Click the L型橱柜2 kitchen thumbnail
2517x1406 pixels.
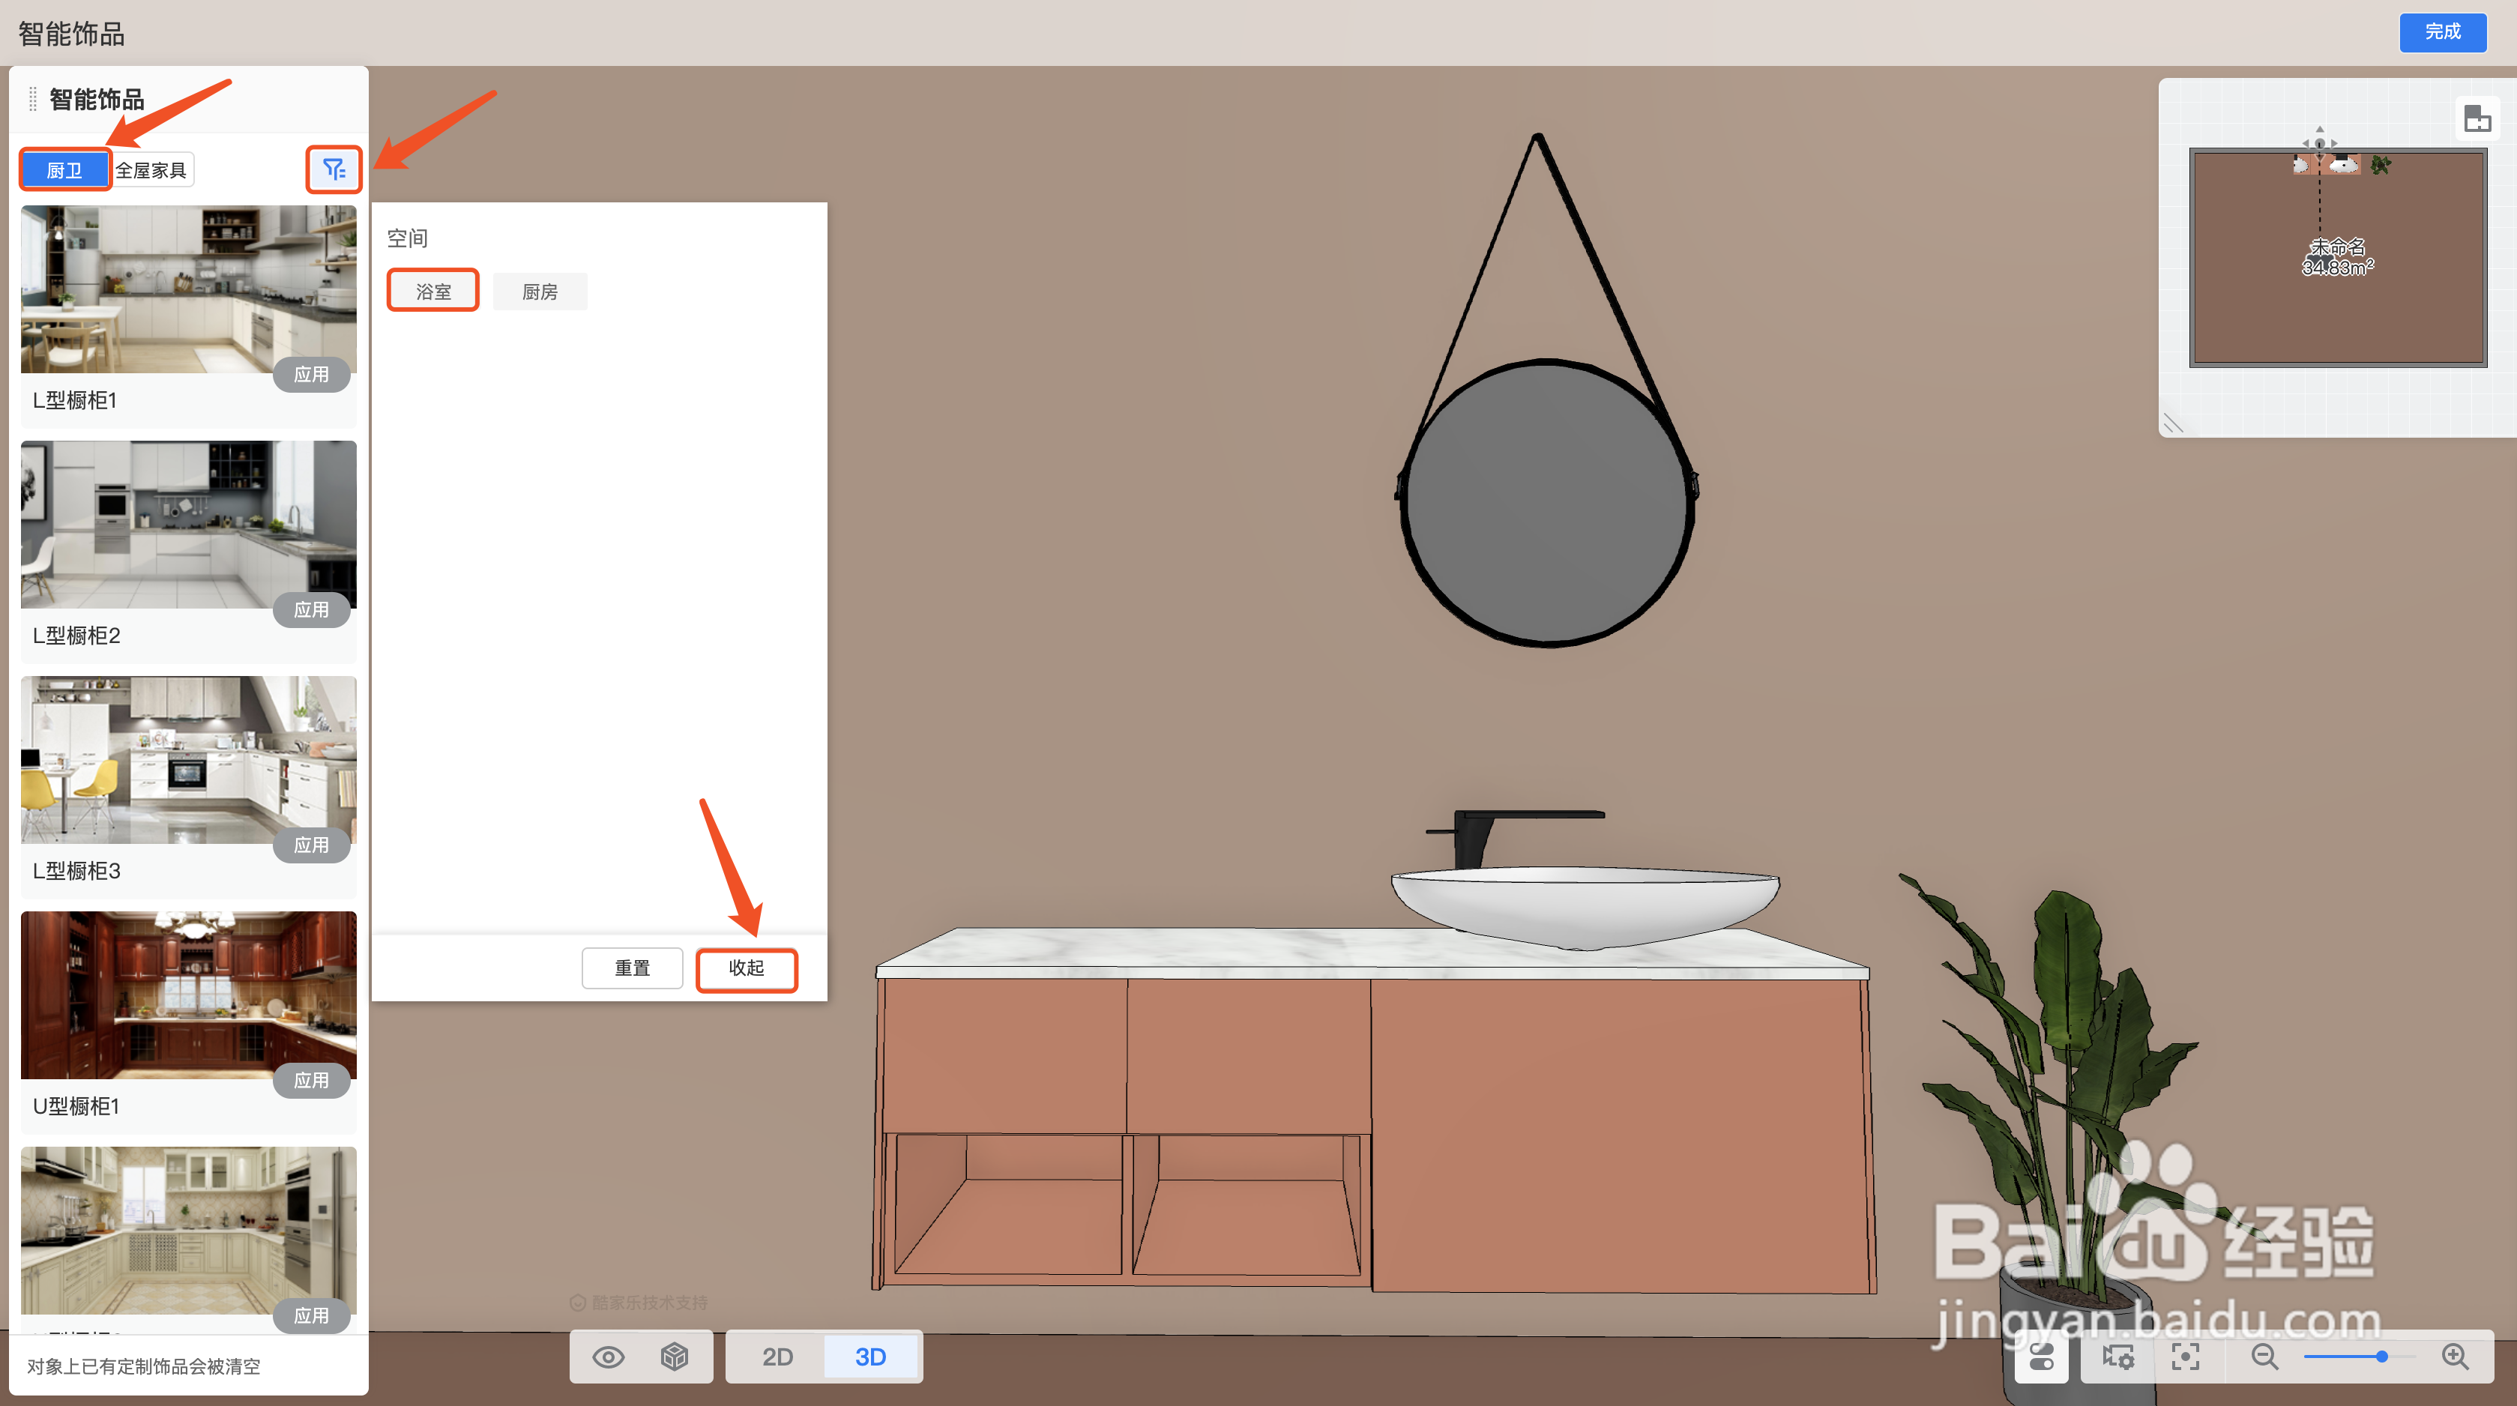[189, 525]
